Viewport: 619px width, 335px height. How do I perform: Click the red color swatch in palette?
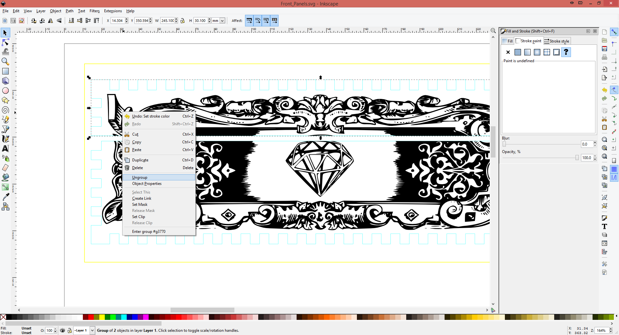pos(91,317)
